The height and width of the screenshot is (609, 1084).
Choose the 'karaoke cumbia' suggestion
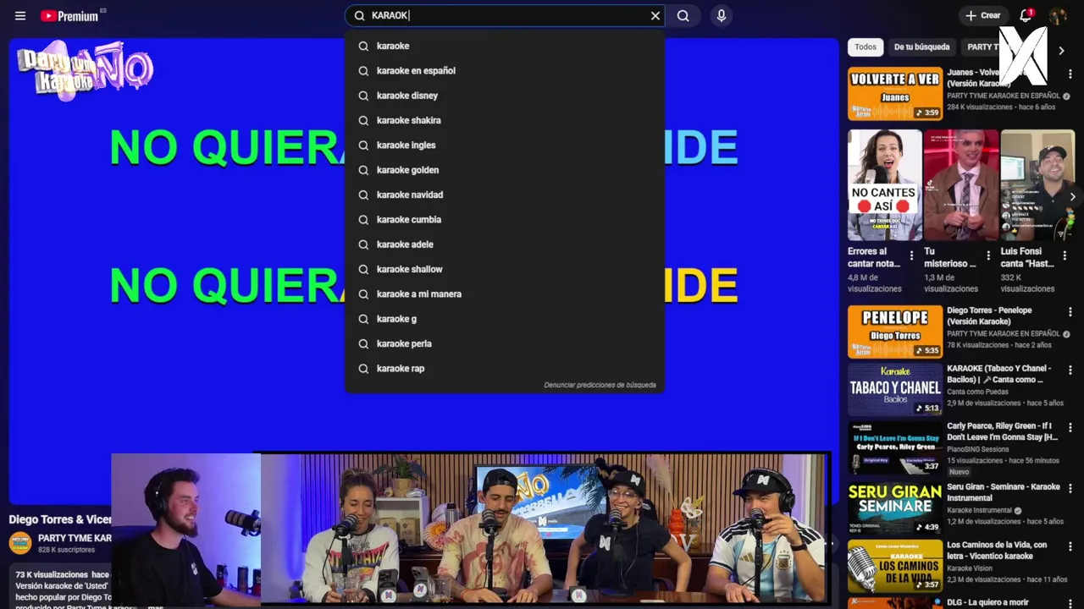[505, 220]
